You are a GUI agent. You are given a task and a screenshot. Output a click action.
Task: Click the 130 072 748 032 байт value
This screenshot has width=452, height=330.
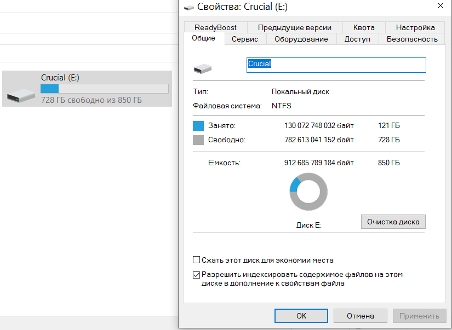(319, 125)
